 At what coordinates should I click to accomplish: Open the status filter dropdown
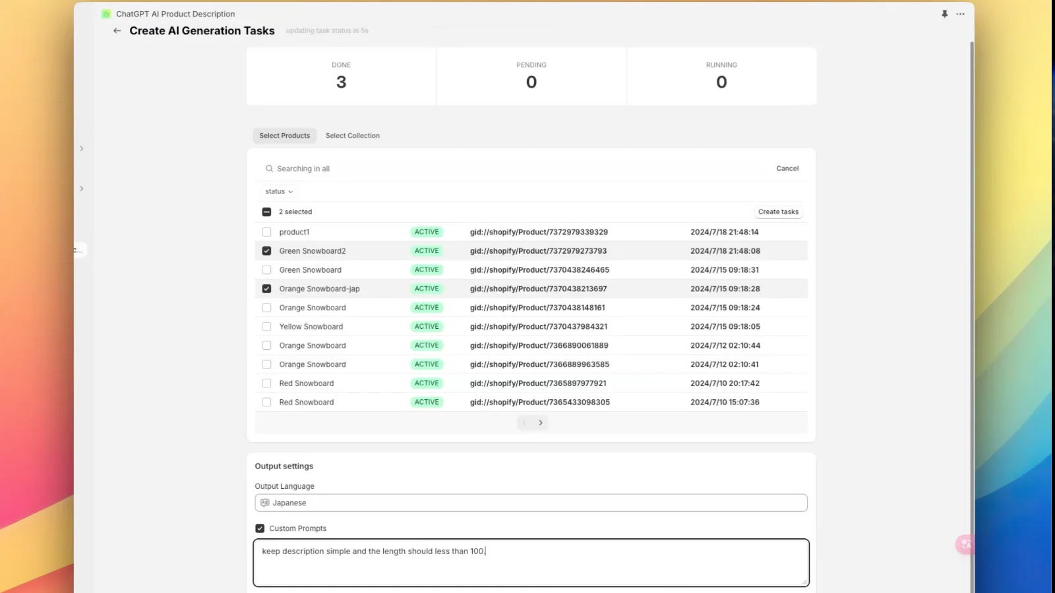pyautogui.click(x=278, y=191)
